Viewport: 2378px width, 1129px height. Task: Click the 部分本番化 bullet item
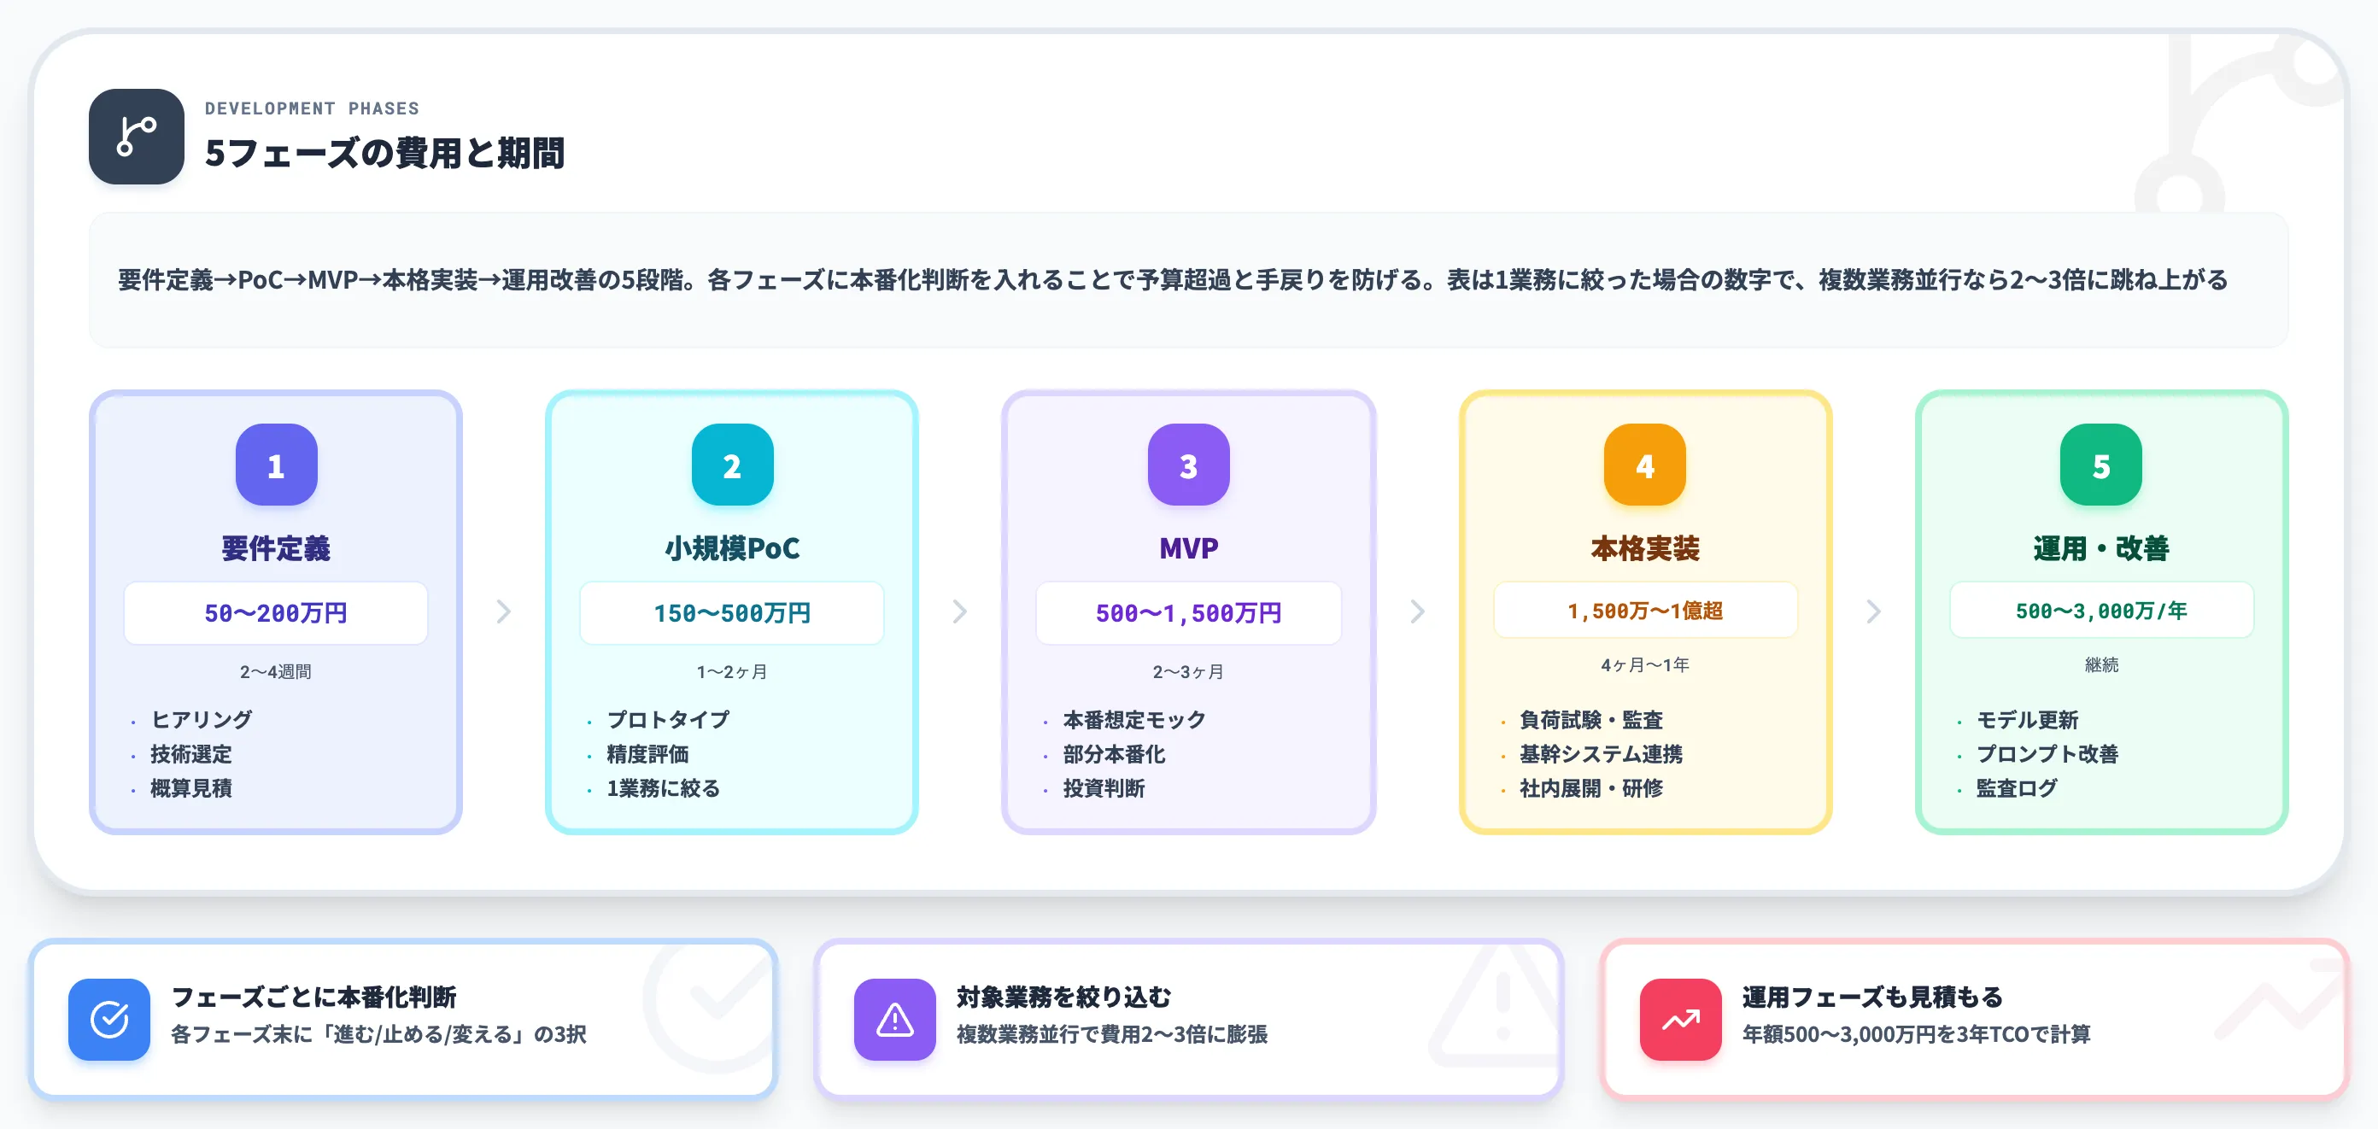[x=1114, y=754]
